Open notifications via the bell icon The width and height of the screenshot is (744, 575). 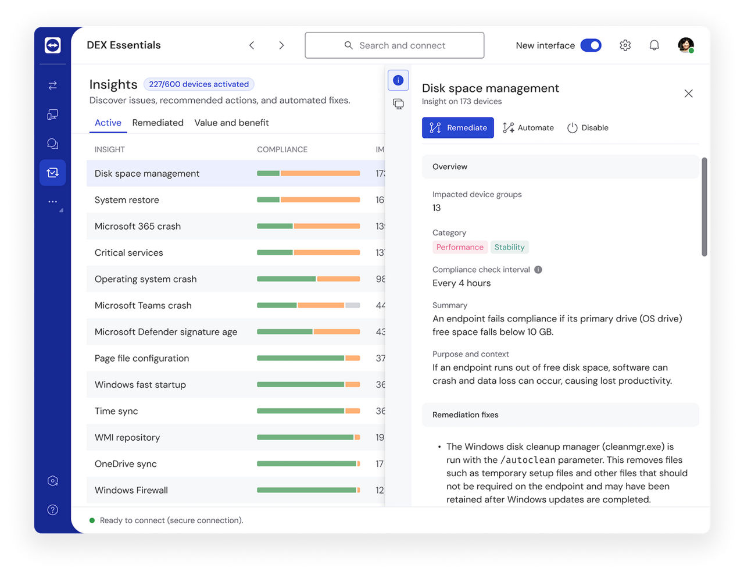pyautogui.click(x=654, y=44)
